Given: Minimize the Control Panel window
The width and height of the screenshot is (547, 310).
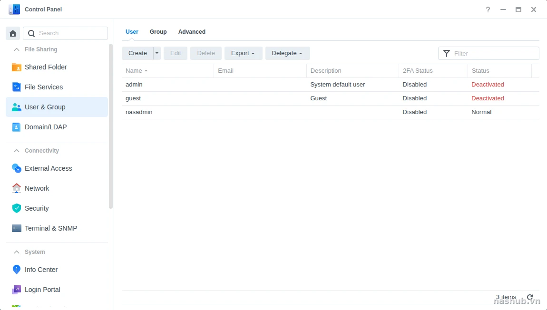Looking at the screenshot, I should tap(503, 10).
